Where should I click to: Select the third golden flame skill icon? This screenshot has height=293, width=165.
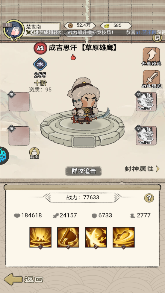[96, 237]
